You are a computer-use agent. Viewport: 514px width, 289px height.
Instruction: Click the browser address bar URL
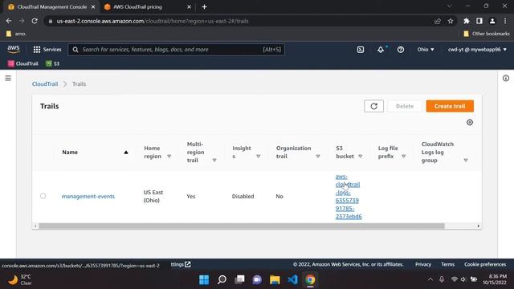click(x=153, y=21)
